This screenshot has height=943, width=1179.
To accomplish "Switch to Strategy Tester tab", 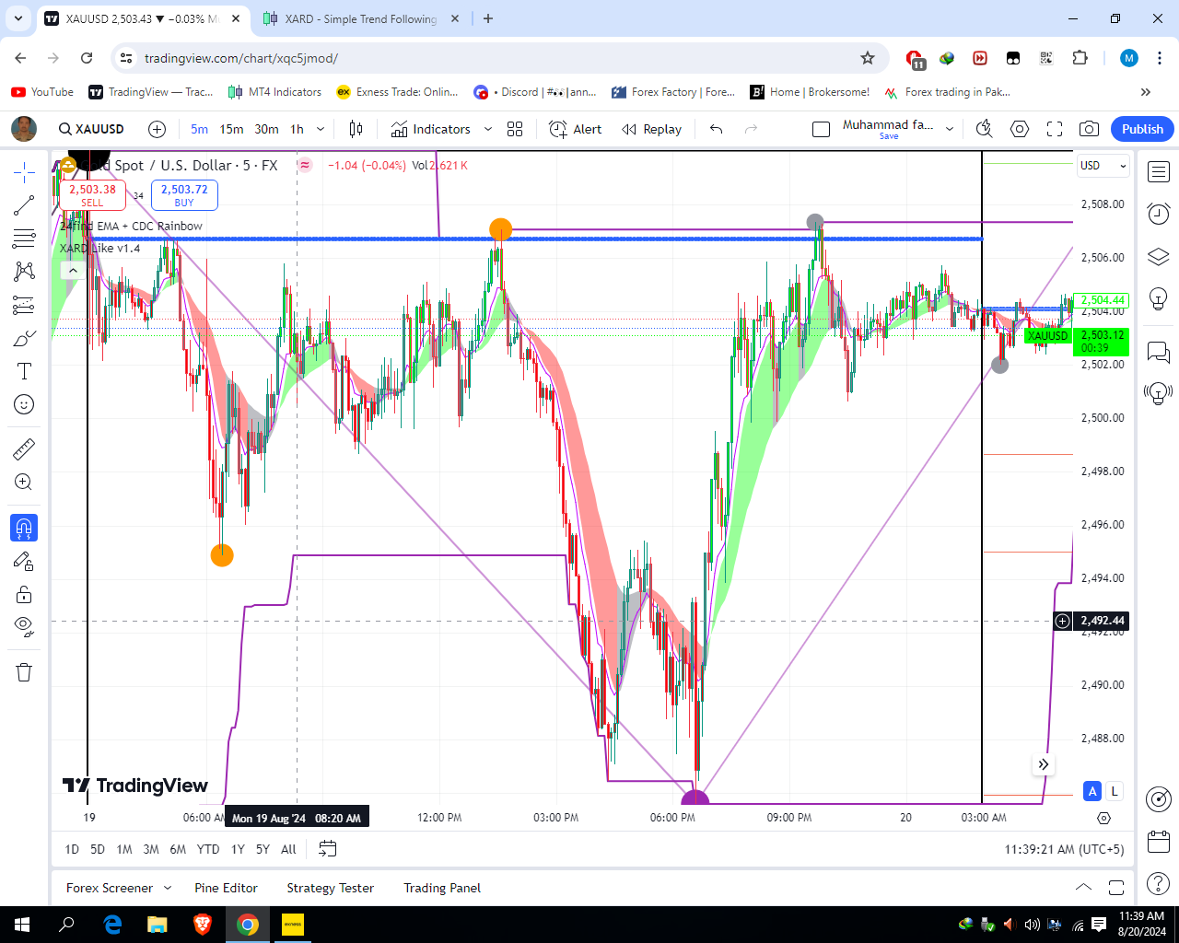I will click(330, 888).
